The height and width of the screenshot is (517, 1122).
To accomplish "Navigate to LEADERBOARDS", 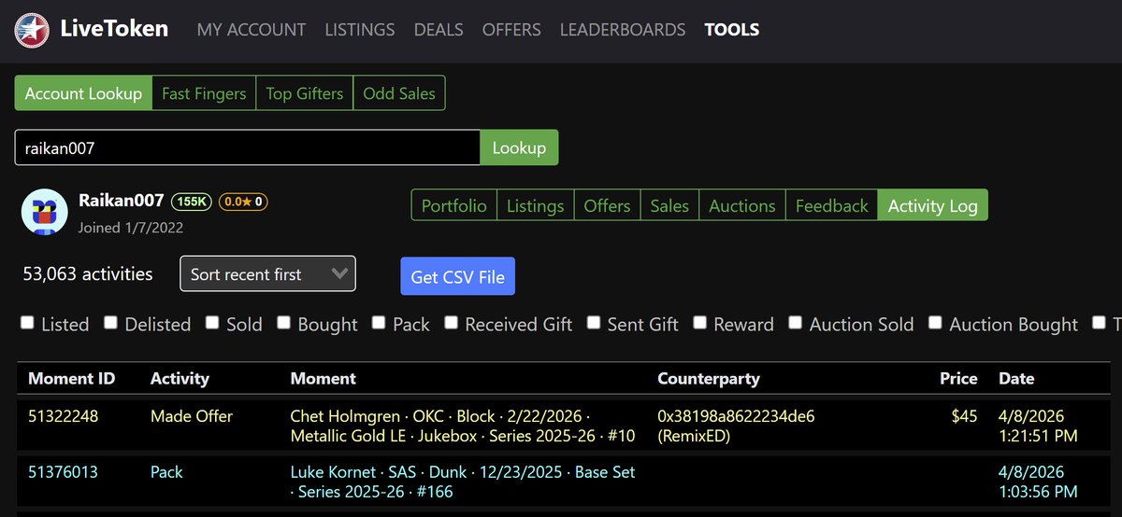I will coord(623,30).
